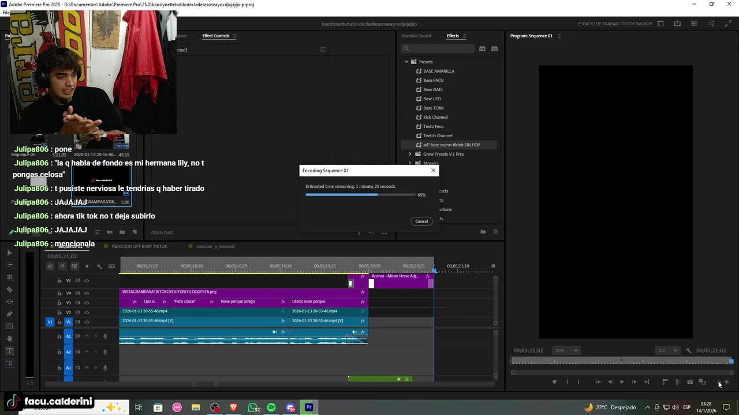Viewport: 739px width, 415px height.
Task: Select the Slip tool
Action: tap(9, 302)
